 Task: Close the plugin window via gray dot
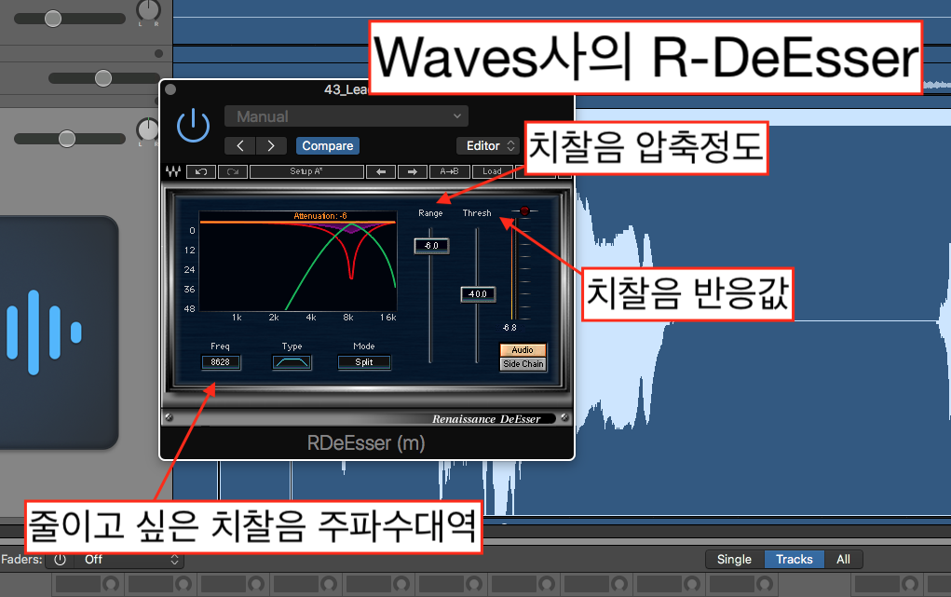click(x=171, y=89)
